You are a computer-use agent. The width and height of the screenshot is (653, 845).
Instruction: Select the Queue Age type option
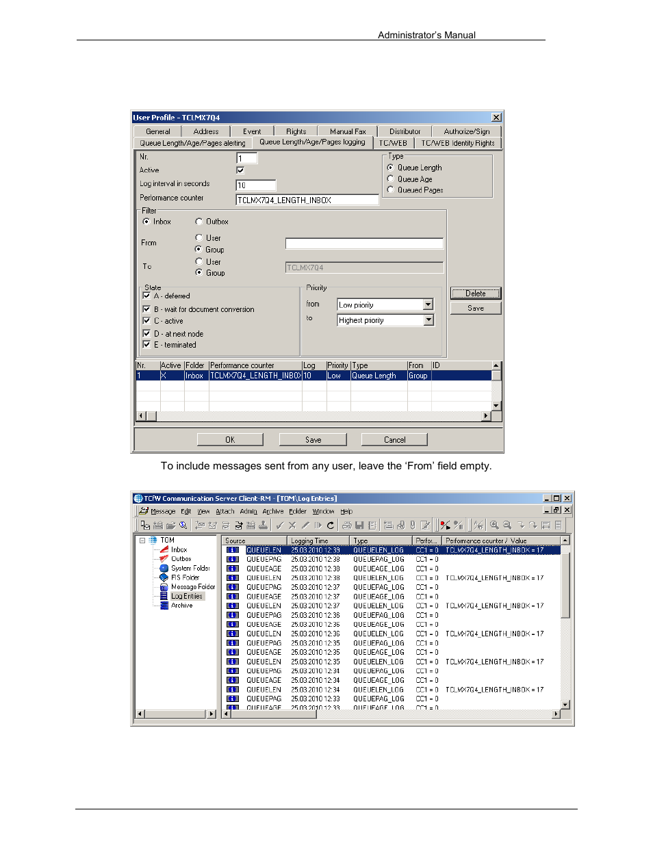(391, 179)
